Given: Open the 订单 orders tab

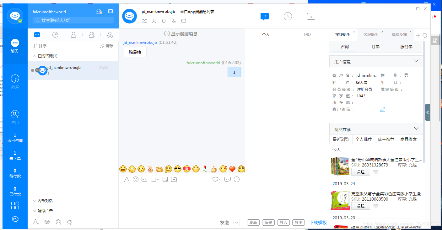Looking at the screenshot, I should (x=375, y=47).
